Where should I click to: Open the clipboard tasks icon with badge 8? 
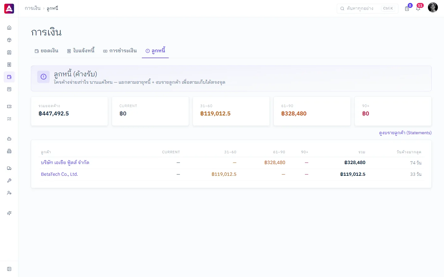[x=407, y=9]
